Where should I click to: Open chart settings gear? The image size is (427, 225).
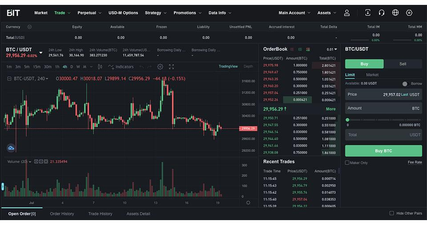(160, 67)
